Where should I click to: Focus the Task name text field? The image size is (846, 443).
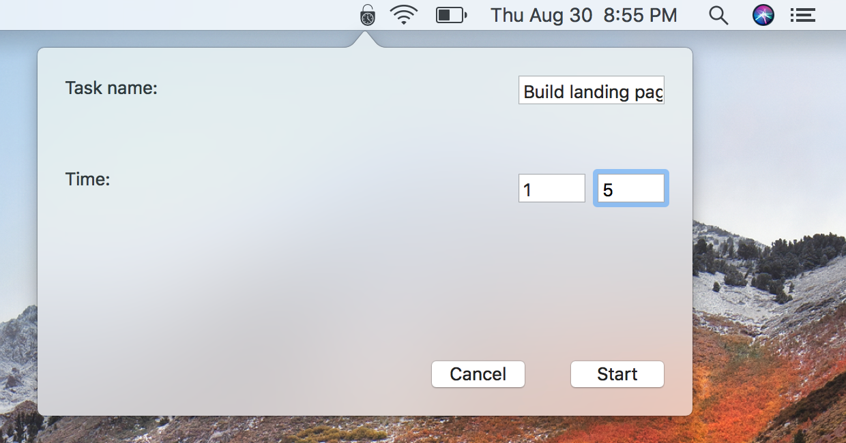point(592,90)
